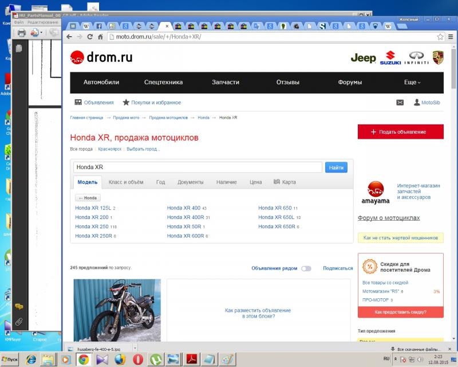Open Opera from the taskbar
This screenshot has height=367, width=458.
coord(138,360)
